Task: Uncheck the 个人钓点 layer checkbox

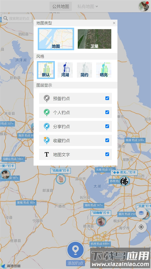Action: tap(107, 112)
